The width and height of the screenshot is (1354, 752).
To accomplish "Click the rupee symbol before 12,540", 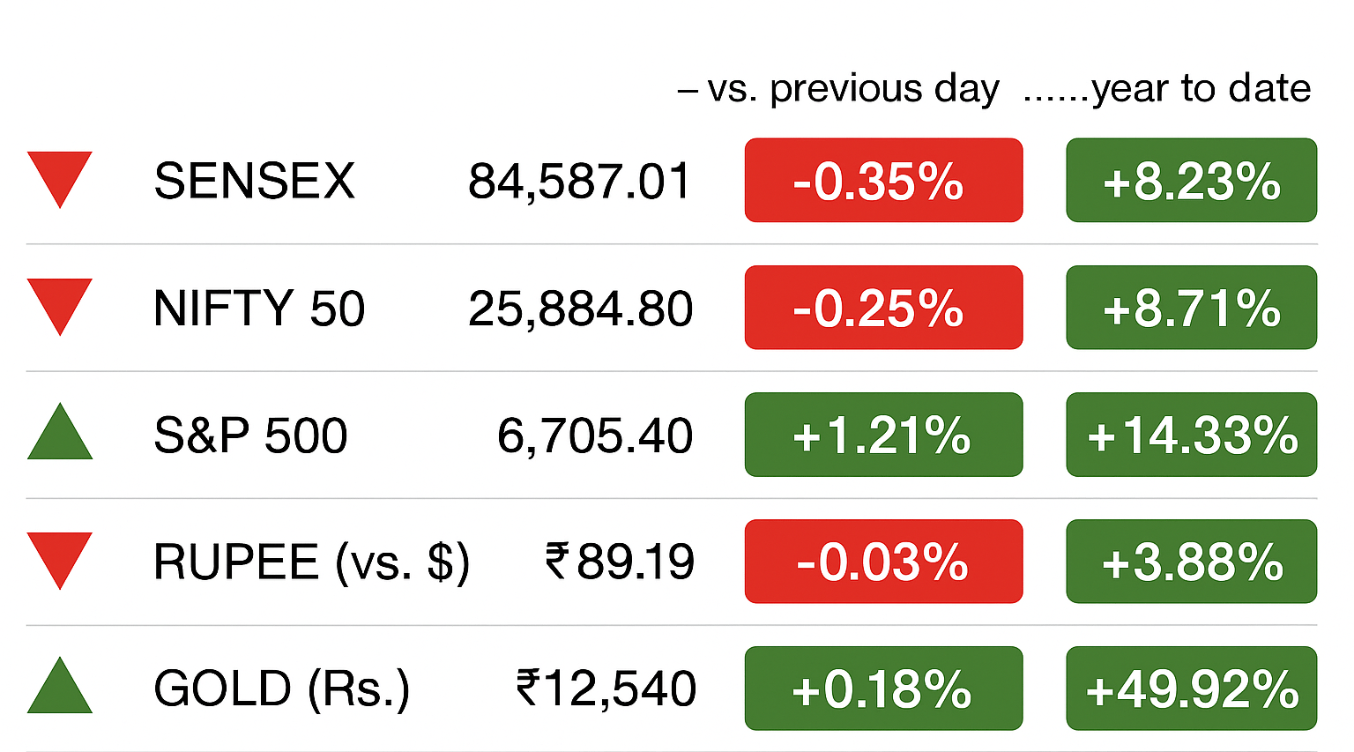I will [x=528, y=688].
